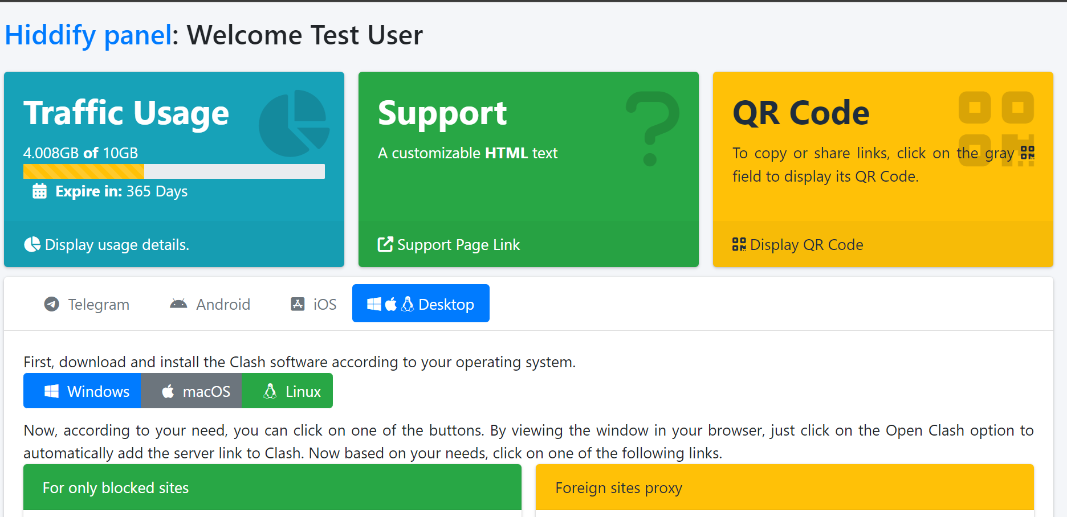Click the penguin icon on Linux button
The width and height of the screenshot is (1067, 517).
tap(270, 391)
